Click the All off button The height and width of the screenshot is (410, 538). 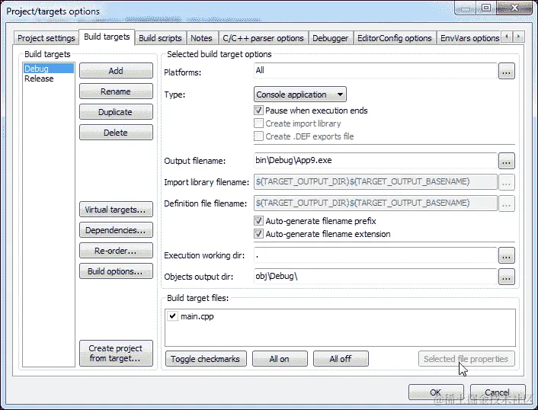point(341,358)
